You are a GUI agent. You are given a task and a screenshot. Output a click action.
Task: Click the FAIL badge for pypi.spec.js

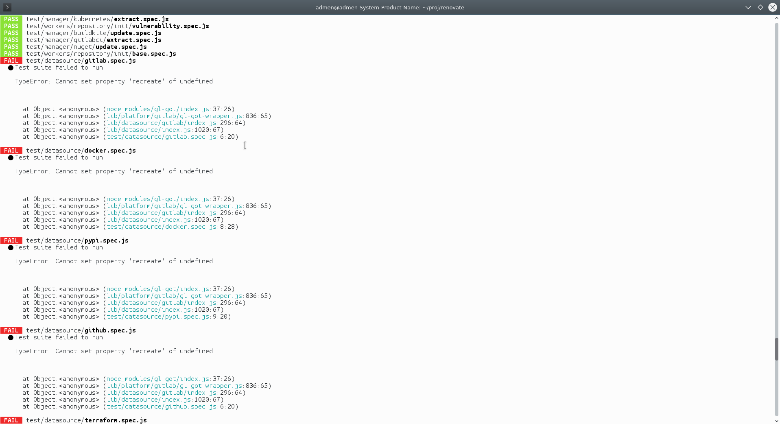pos(11,240)
